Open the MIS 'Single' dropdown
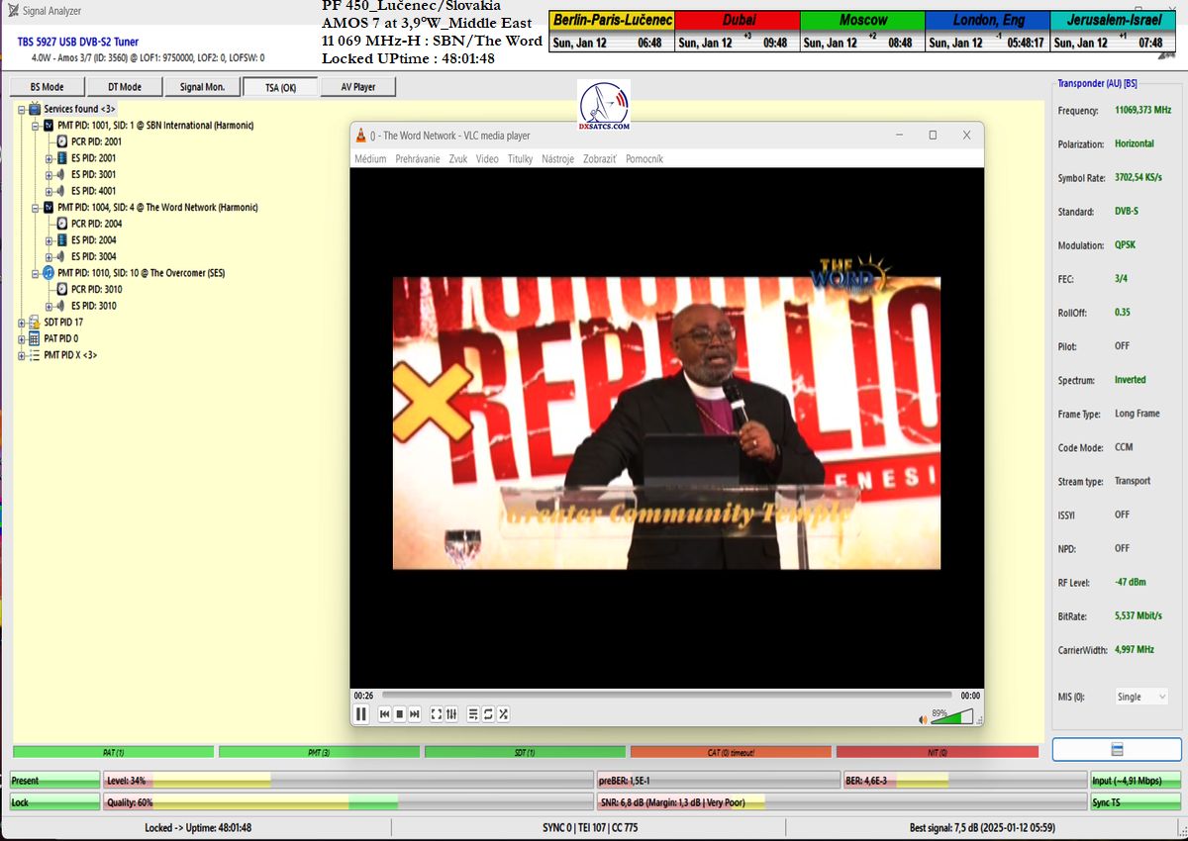Screen dimensions: 1188x841 pyautogui.click(x=1141, y=697)
